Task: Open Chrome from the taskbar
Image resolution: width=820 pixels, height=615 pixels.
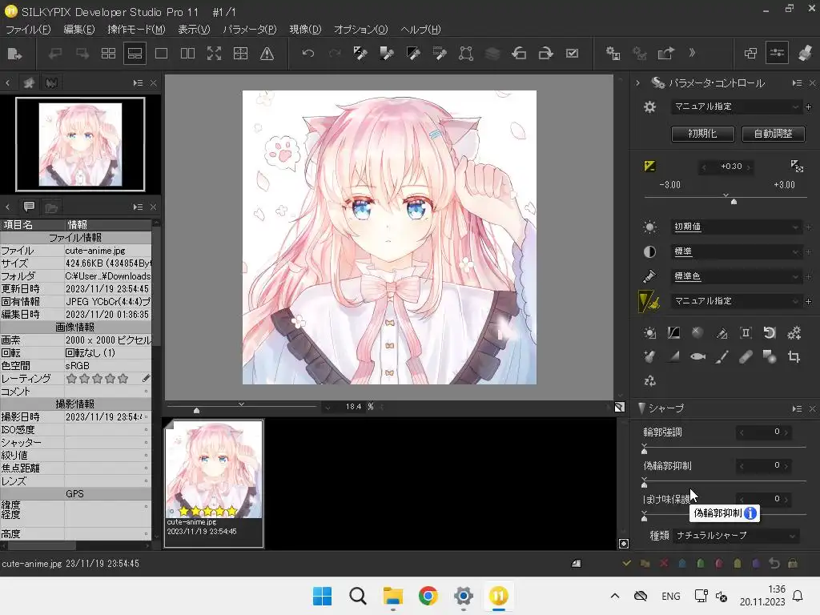Action: click(428, 596)
